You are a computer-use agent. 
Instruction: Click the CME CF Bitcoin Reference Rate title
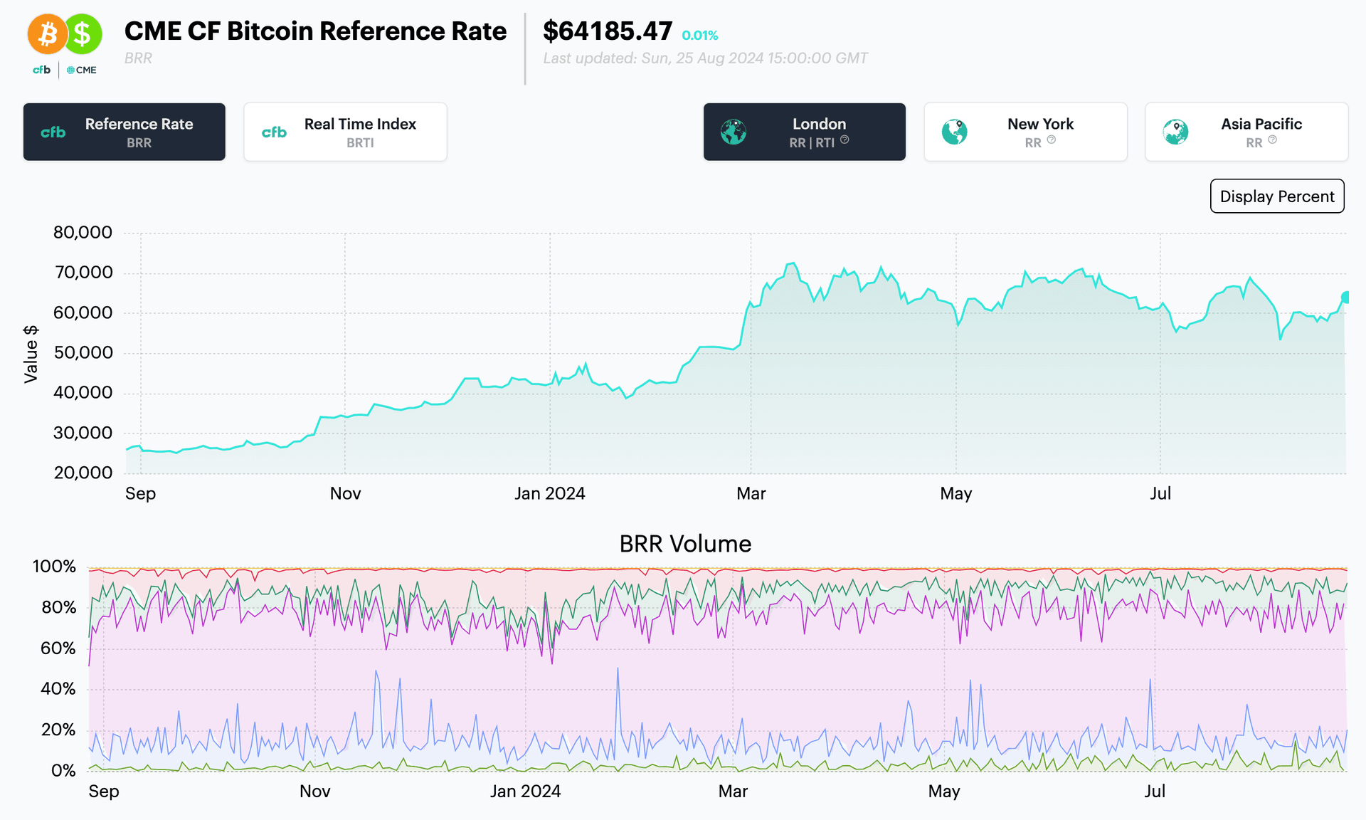tap(315, 31)
